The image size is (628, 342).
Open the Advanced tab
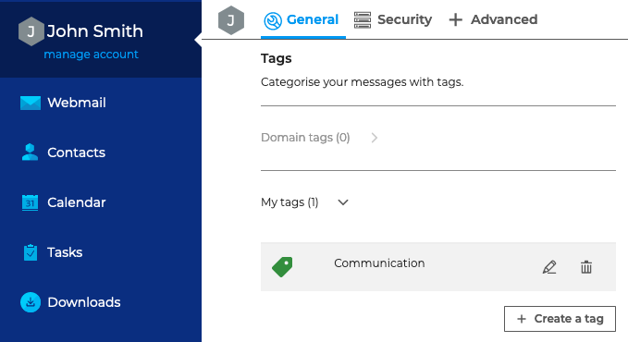(493, 19)
